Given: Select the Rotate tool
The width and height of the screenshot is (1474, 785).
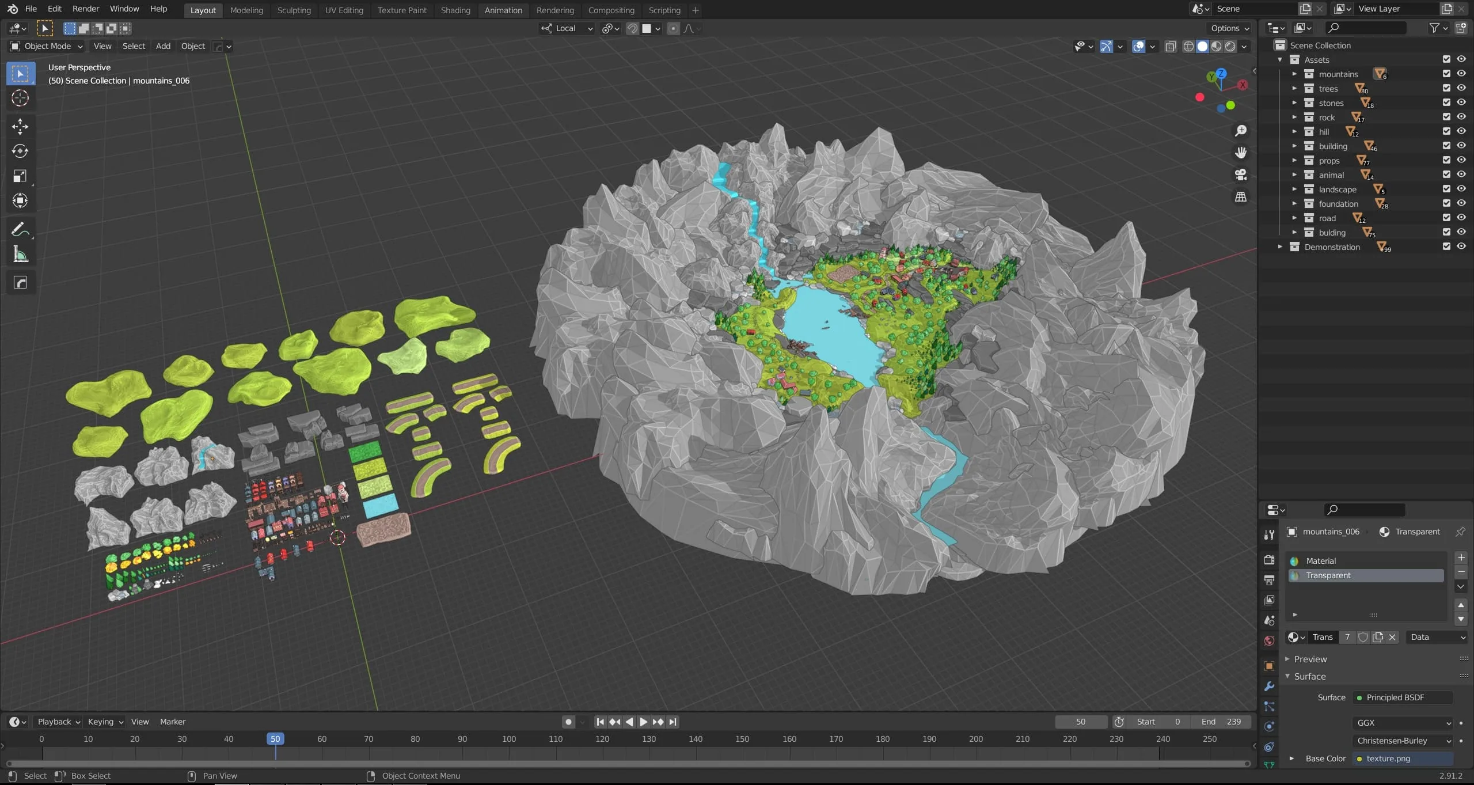Looking at the screenshot, I should click(x=20, y=151).
